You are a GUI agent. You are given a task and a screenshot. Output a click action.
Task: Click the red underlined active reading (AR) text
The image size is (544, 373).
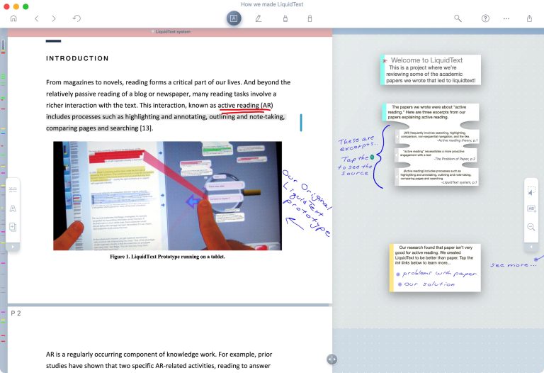pos(245,105)
